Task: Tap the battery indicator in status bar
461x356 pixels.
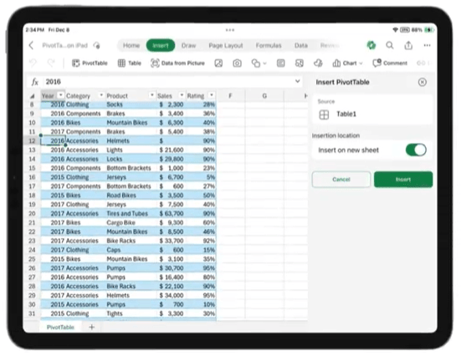Action: click(429, 30)
